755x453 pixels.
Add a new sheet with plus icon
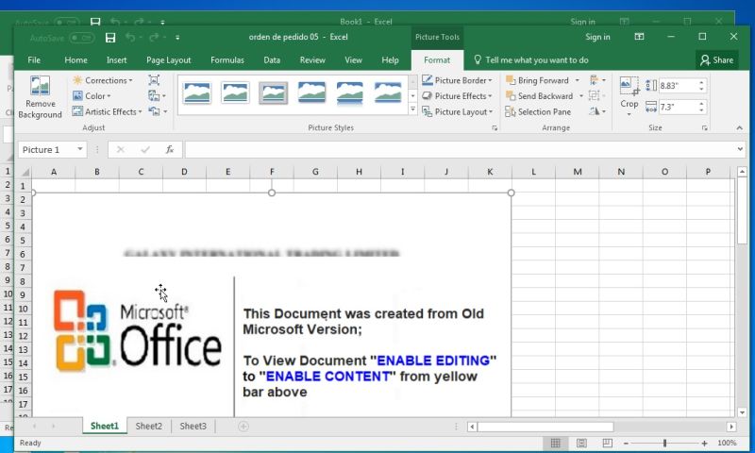[243, 426]
